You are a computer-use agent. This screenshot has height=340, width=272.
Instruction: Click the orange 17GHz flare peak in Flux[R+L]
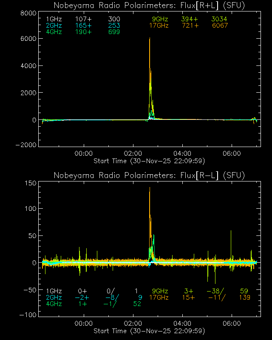click(150, 39)
